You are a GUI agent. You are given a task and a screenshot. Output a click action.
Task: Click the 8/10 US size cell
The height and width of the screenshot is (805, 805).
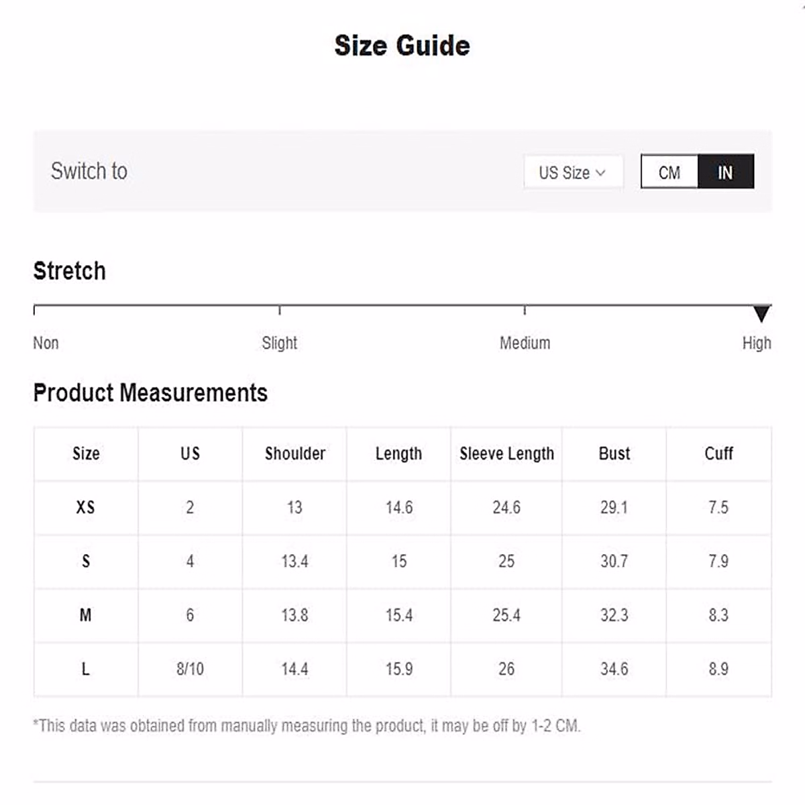click(x=190, y=669)
